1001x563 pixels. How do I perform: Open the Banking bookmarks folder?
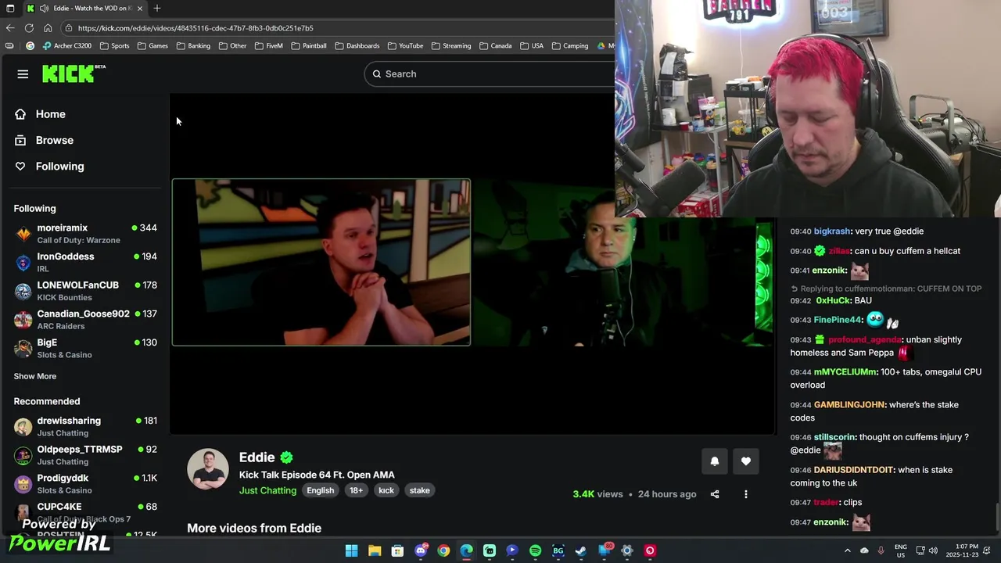tap(193, 45)
